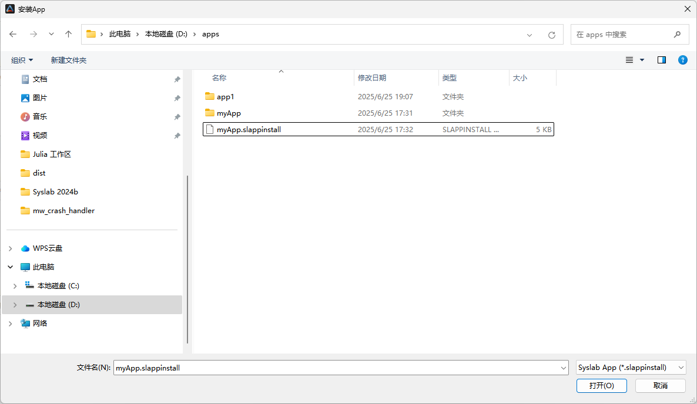Click the back navigation arrow
The width and height of the screenshot is (697, 404).
click(13, 34)
